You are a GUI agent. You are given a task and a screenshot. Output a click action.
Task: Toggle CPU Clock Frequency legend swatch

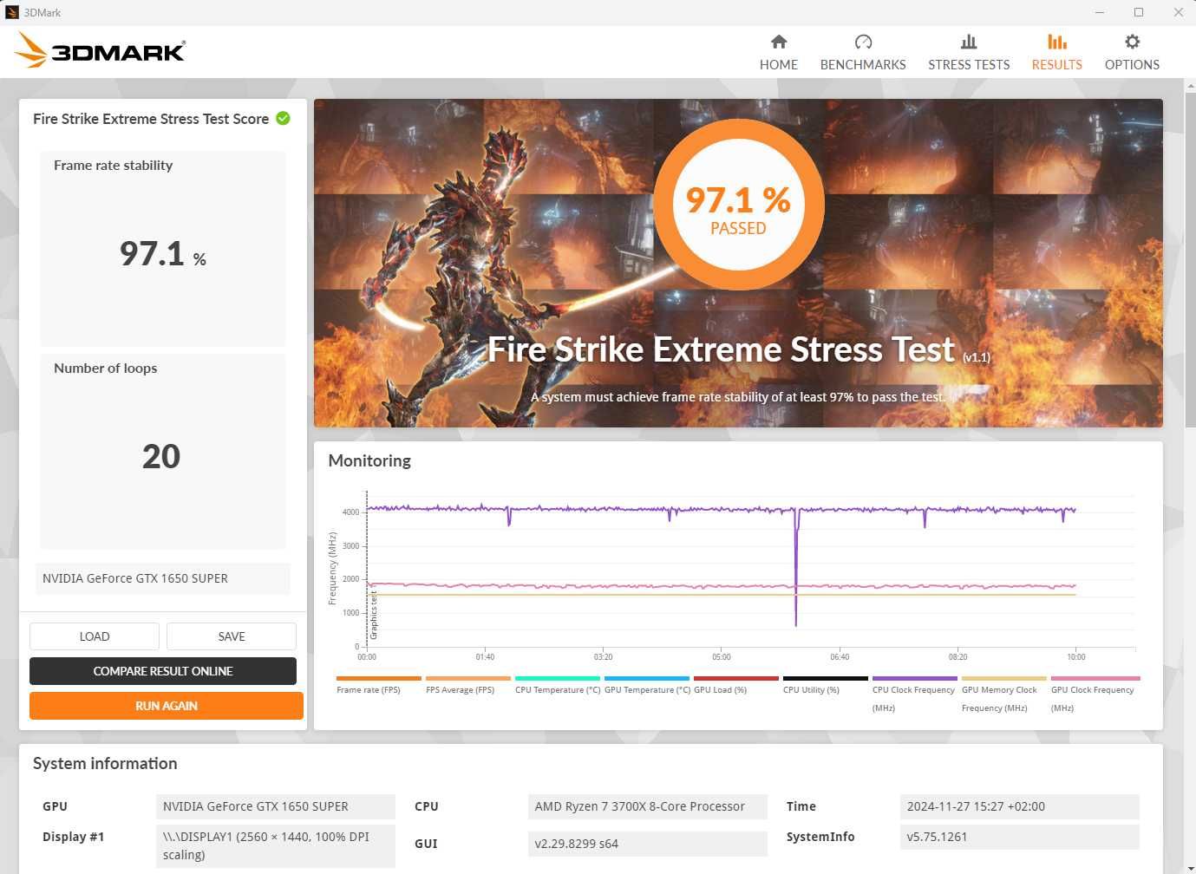tap(915, 679)
